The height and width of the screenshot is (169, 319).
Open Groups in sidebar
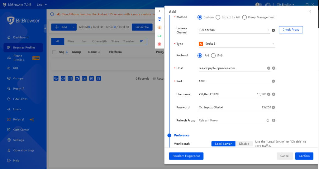click(18, 78)
